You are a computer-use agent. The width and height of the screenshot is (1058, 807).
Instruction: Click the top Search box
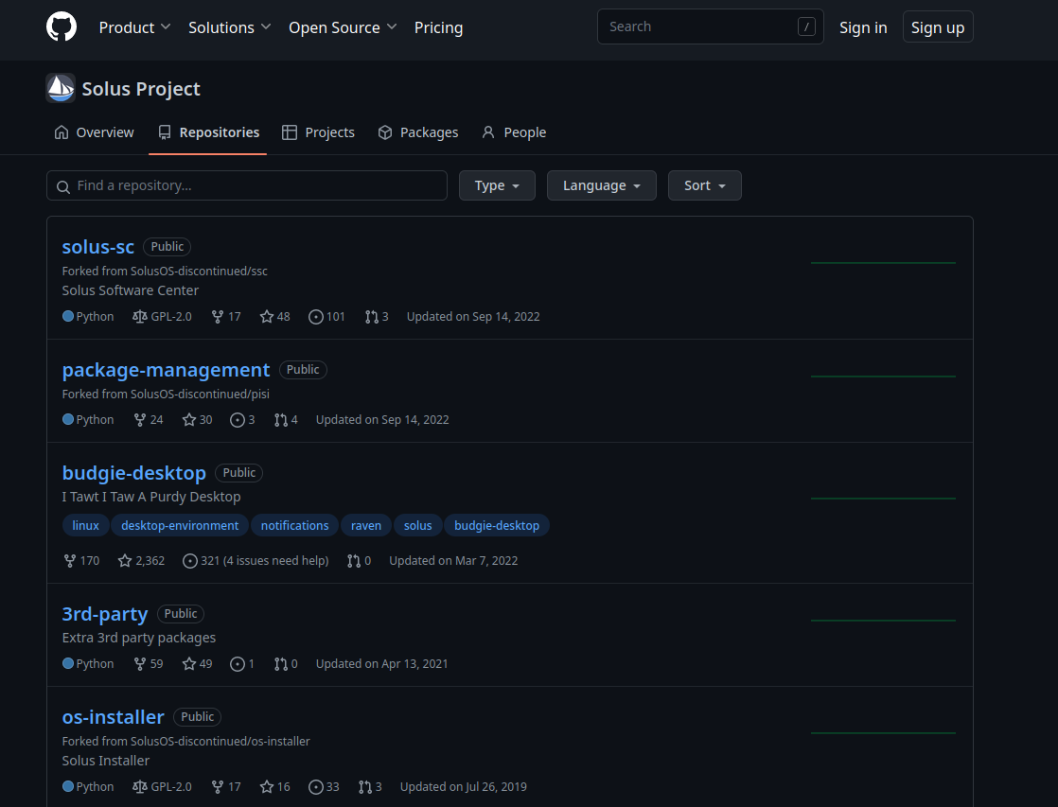[x=711, y=27]
